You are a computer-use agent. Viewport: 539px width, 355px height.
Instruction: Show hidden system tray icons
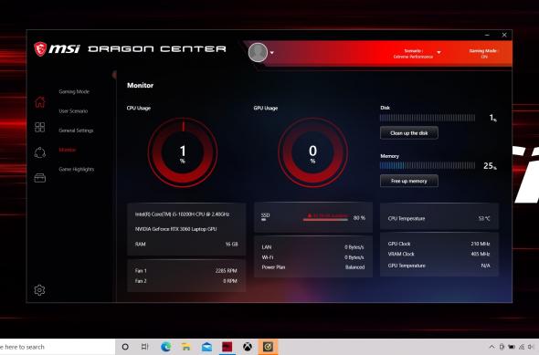(x=491, y=347)
